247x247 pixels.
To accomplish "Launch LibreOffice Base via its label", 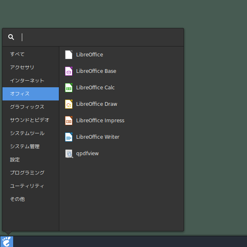I will (x=96, y=71).
